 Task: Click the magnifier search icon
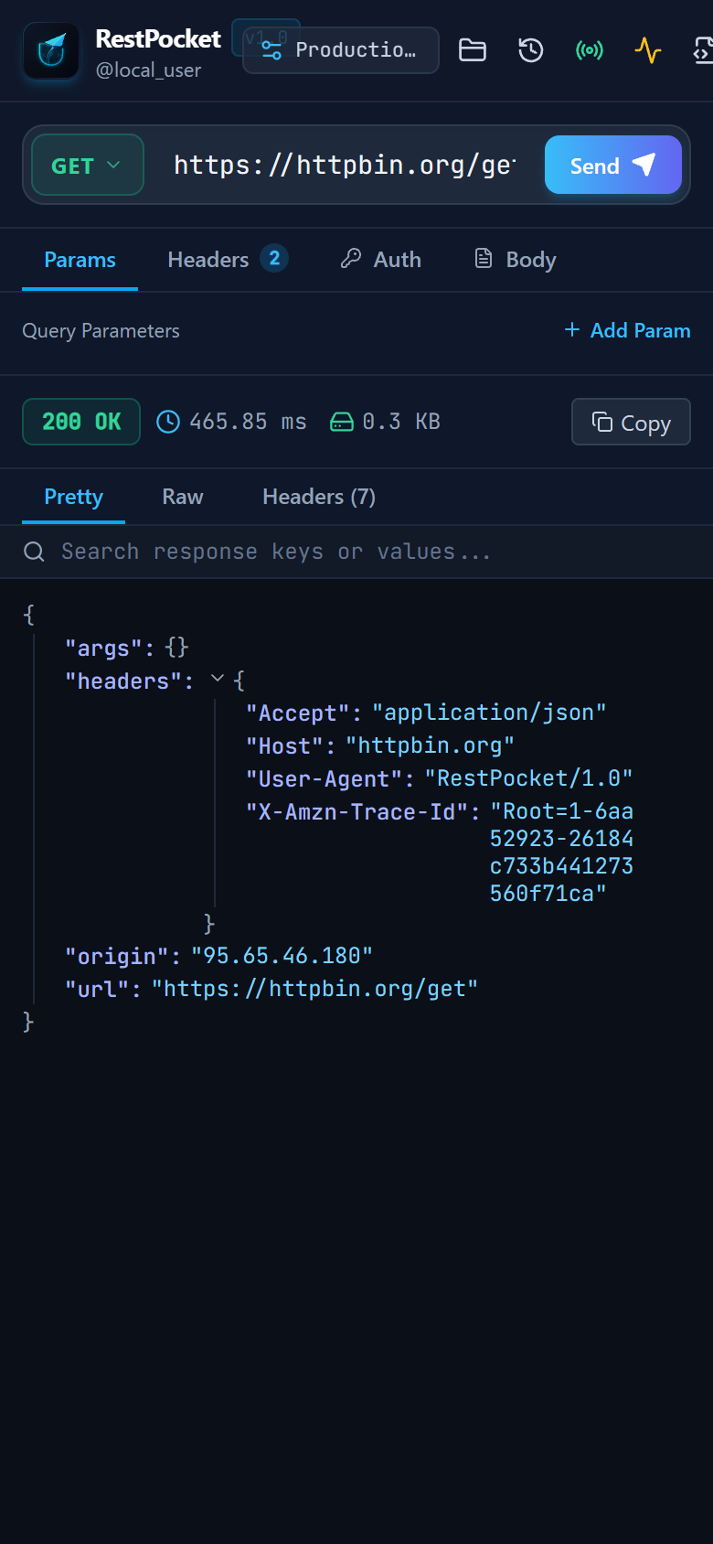click(x=34, y=552)
